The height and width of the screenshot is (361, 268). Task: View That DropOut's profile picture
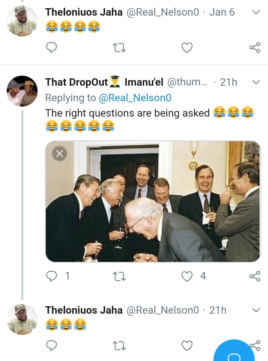click(22, 91)
